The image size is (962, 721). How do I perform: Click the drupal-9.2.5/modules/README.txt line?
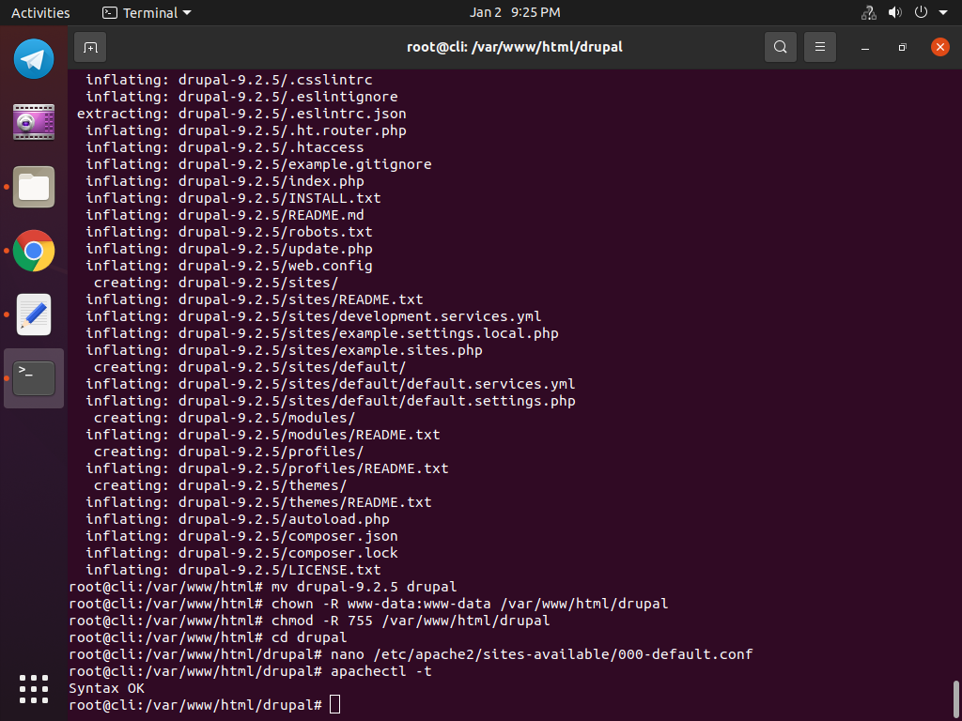[x=263, y=435]
